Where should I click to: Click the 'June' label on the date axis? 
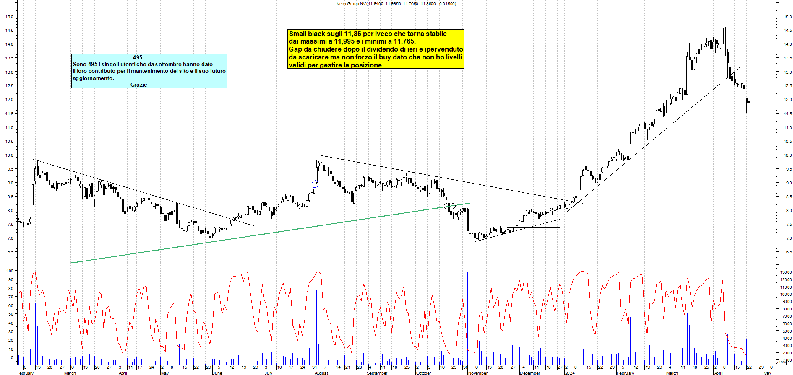(217, 373)
